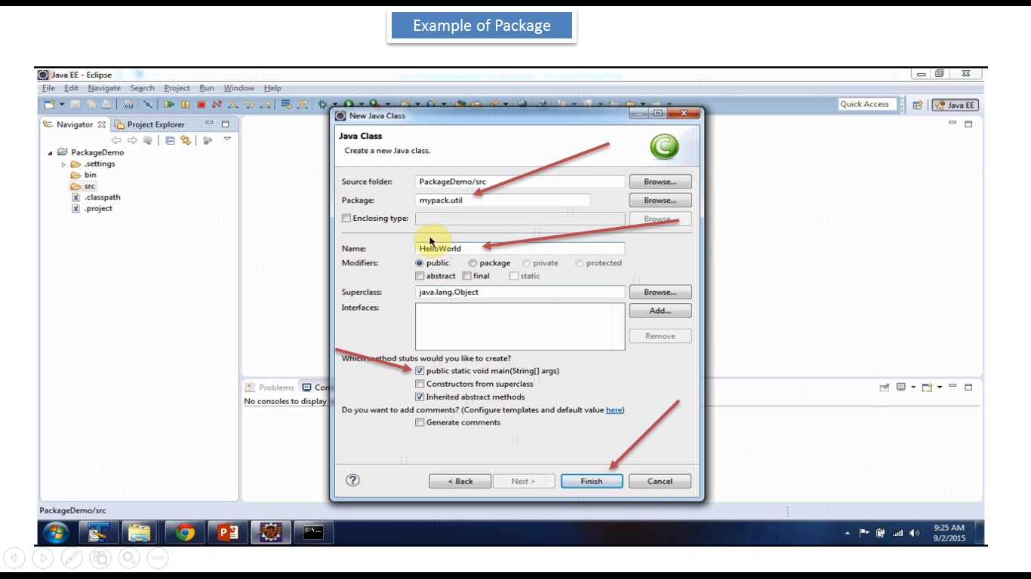The width and height of the screenshot is (1031, 579).
Task: Click Browse next to Superclass field
Action: pos(660,292)
